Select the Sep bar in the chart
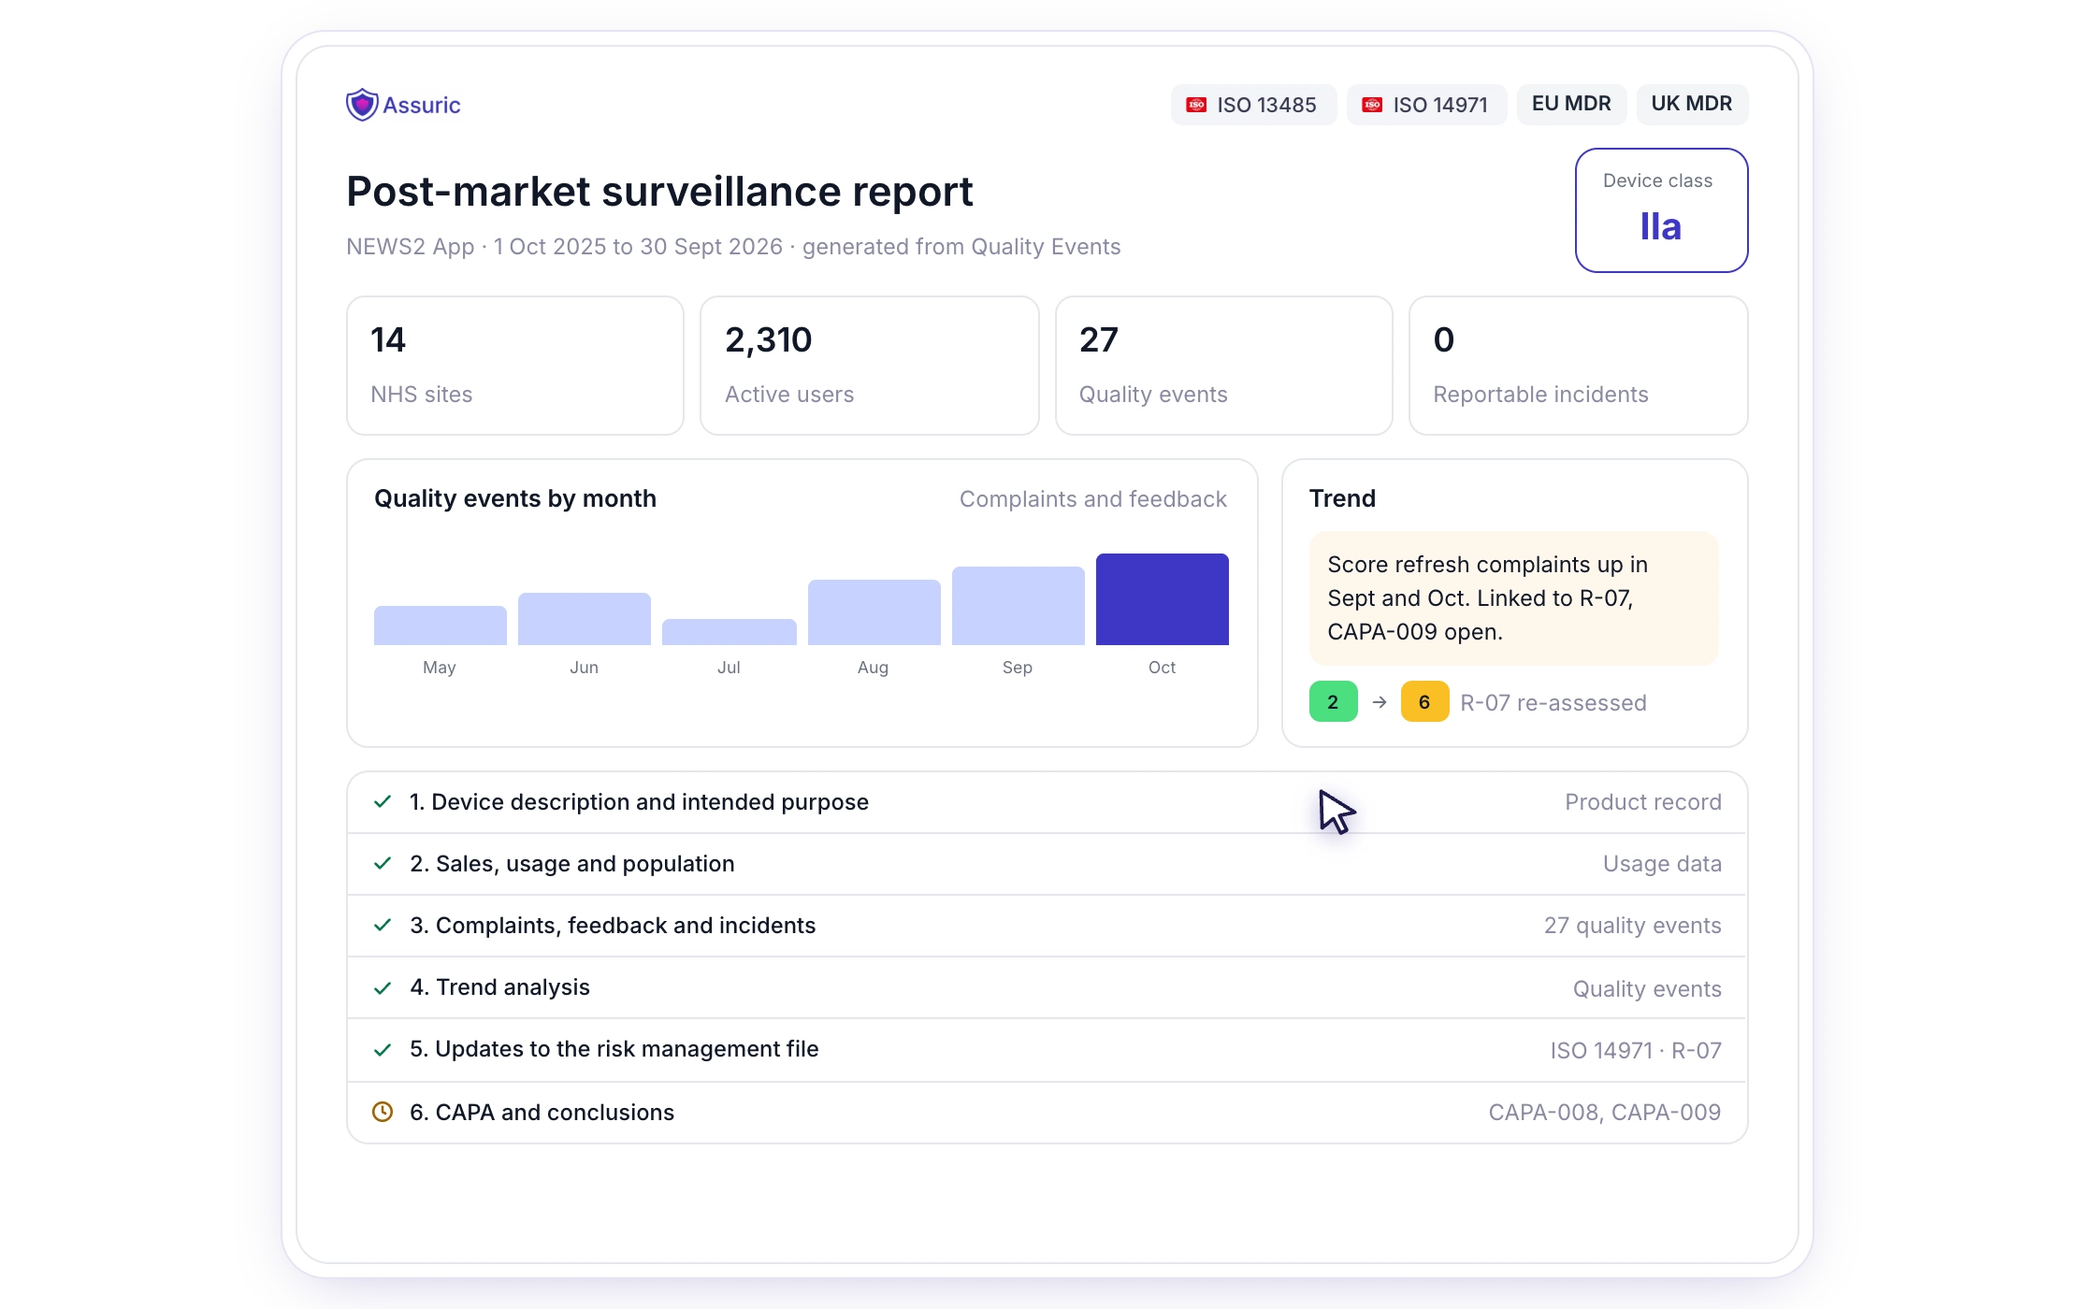The width and height of the screenshot is (2095, 1309). [1019, 606]
